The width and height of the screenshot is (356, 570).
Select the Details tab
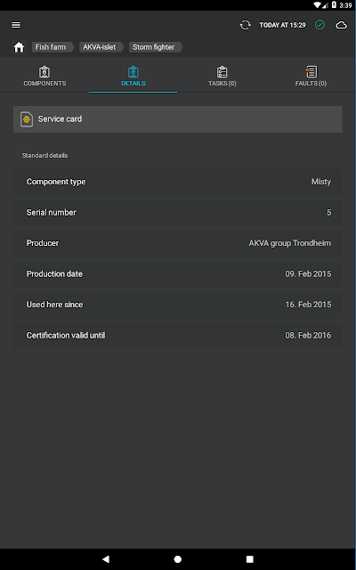coord(133,77)
